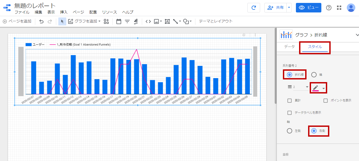Click the undo arrow icon
This screenshot has height=161, width=359.
(x=41, y=21)
